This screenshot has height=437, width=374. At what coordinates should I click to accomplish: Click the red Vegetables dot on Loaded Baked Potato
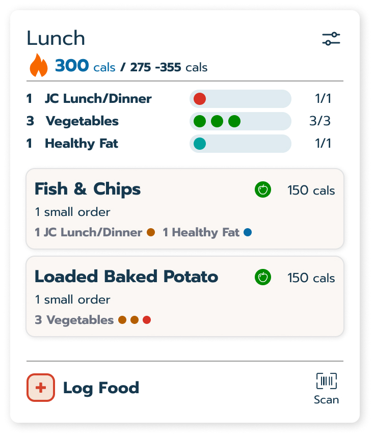coord(147,320)
